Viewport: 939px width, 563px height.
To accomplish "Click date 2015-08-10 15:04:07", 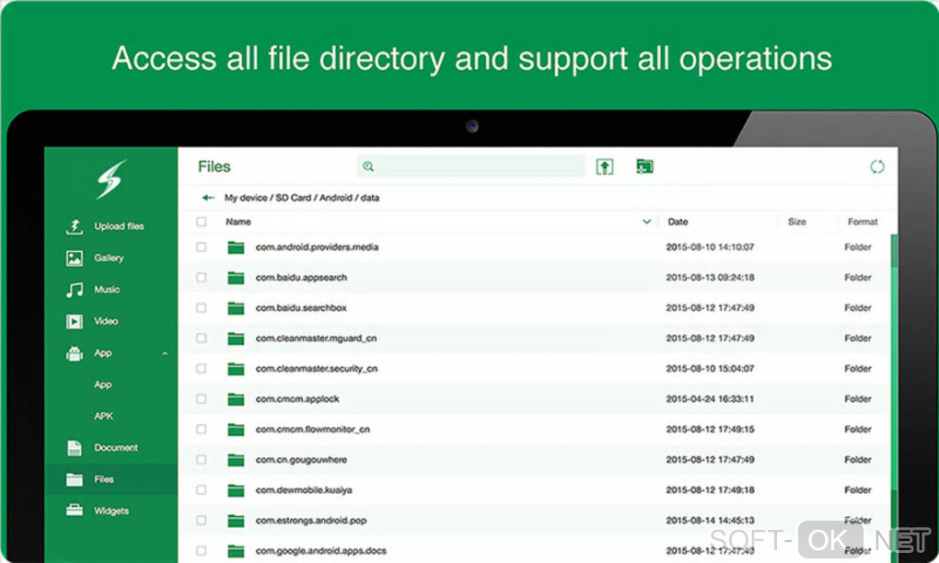I will [710, 369].
